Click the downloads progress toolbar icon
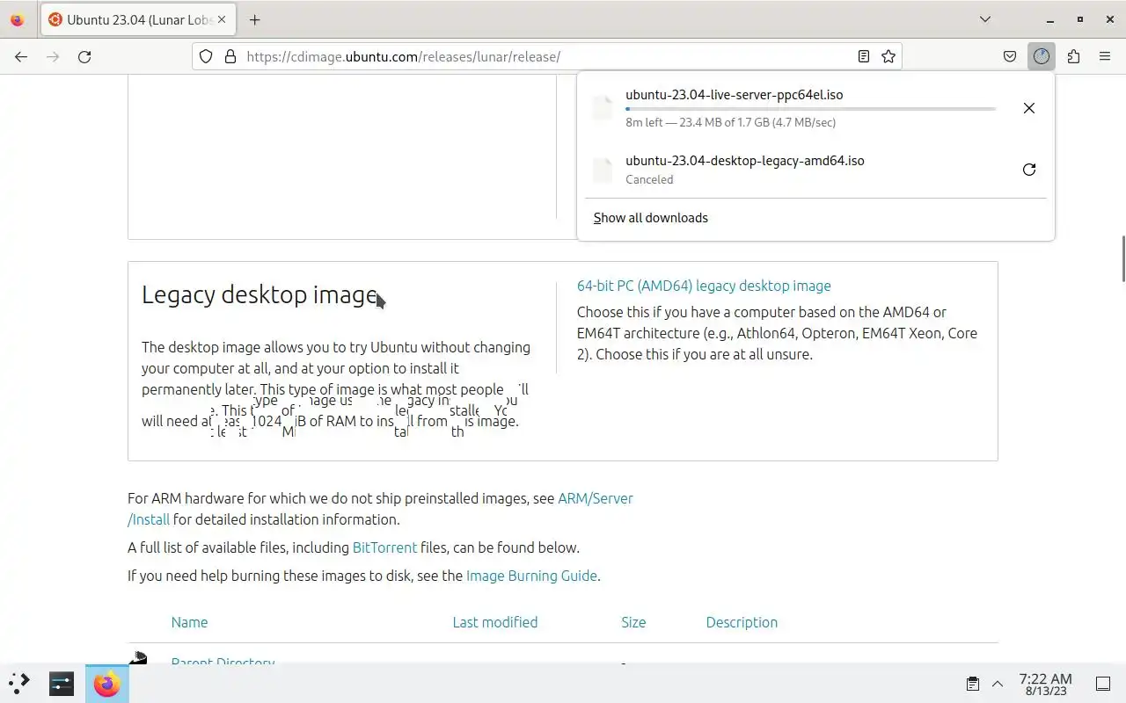 (1042, 56)
